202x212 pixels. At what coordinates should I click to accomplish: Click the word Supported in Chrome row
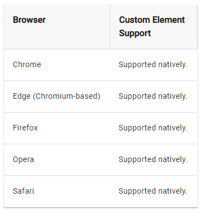tap(137, 65)
